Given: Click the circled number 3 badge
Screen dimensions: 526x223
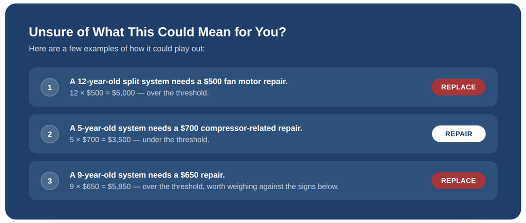Looking at the screenshot, I should [50, 181].
